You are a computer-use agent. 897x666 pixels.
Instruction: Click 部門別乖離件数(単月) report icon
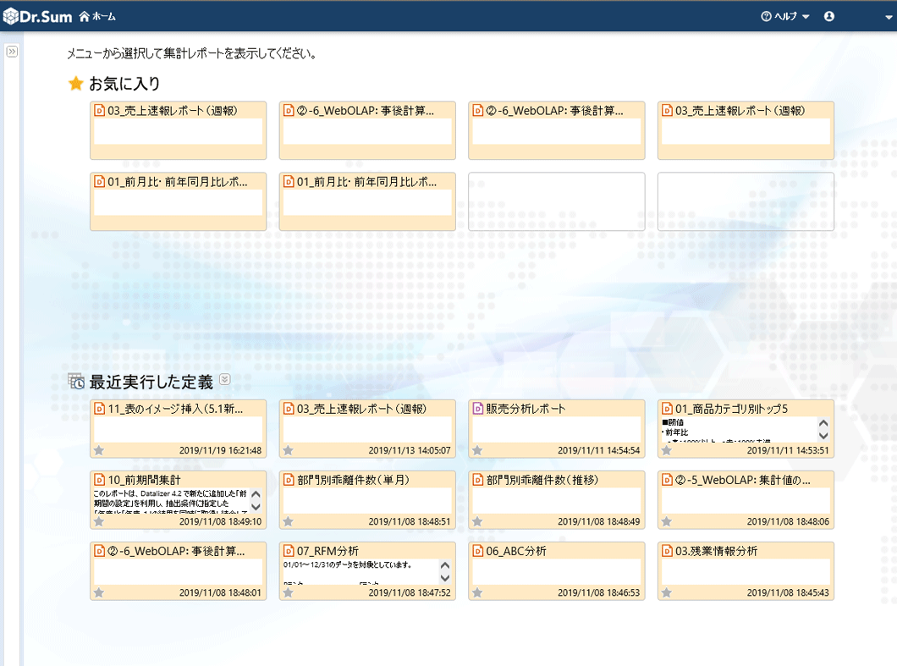(289, 480)
